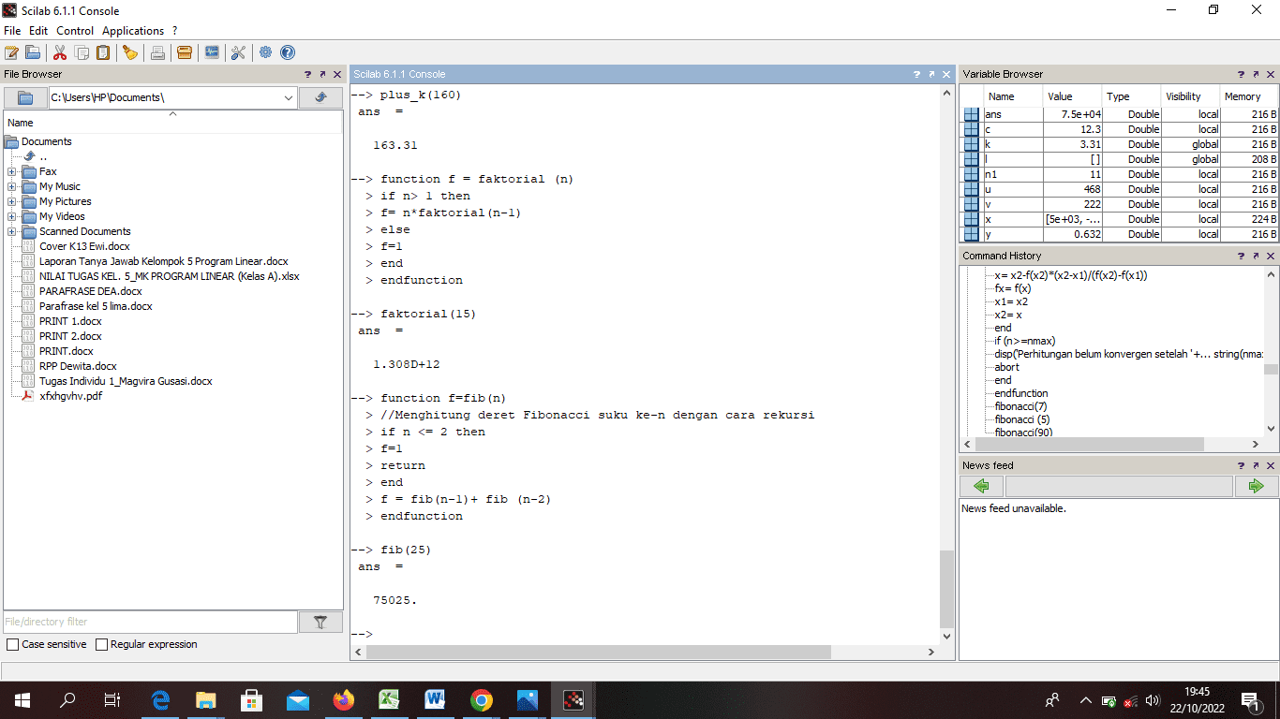Viewport: 1280px width, 719px height.
Task: Select RPP Dewita.docx in file list
Action: coord(78,366)
